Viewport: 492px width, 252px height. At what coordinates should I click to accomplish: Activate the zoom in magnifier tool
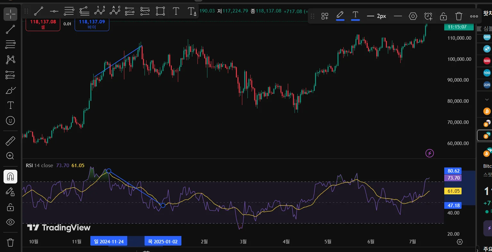click(10, 156)
